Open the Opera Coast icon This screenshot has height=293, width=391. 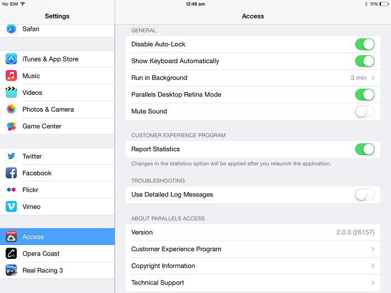11,253
